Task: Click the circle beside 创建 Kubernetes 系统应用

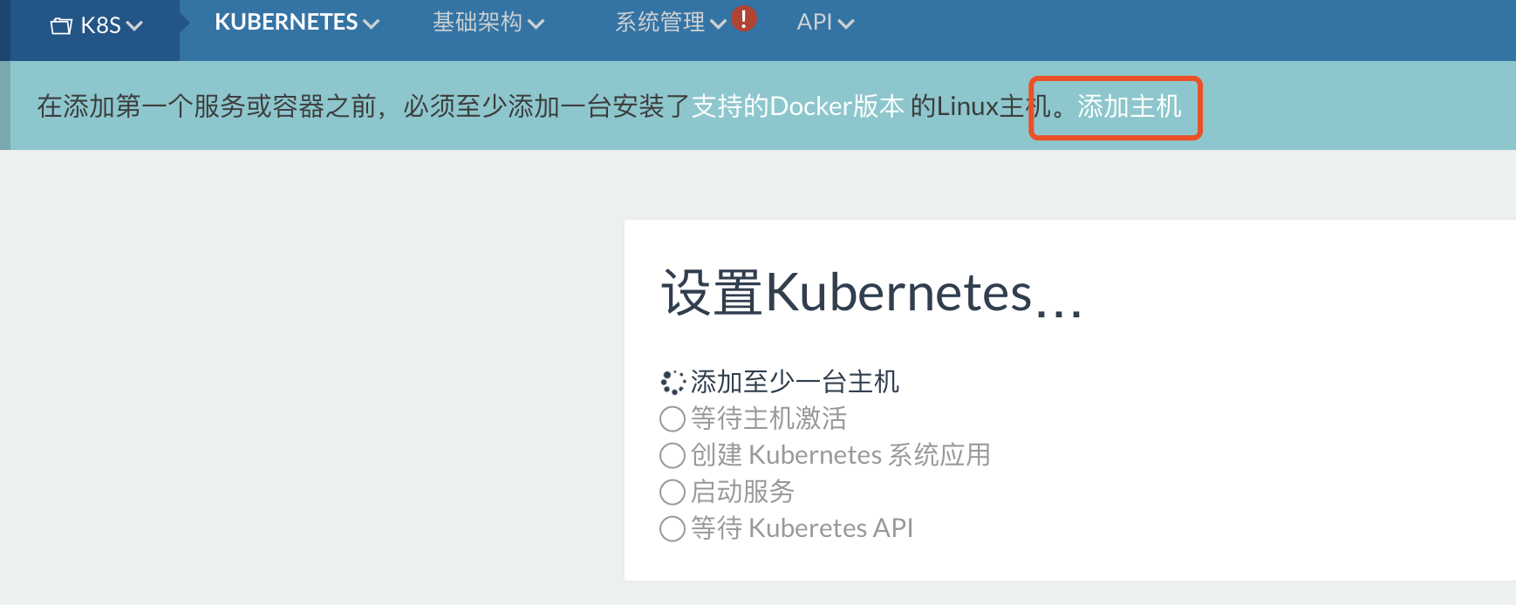Action: pos(673,456)
